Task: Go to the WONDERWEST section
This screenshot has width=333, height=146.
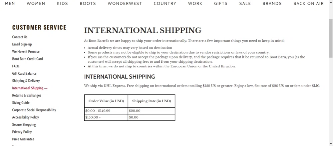Action: point(125,4)
